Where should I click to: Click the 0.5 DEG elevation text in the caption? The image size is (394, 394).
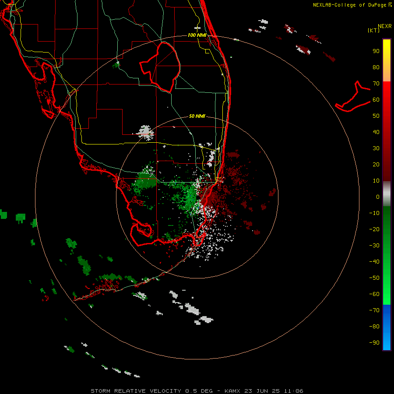click(199, 391)
